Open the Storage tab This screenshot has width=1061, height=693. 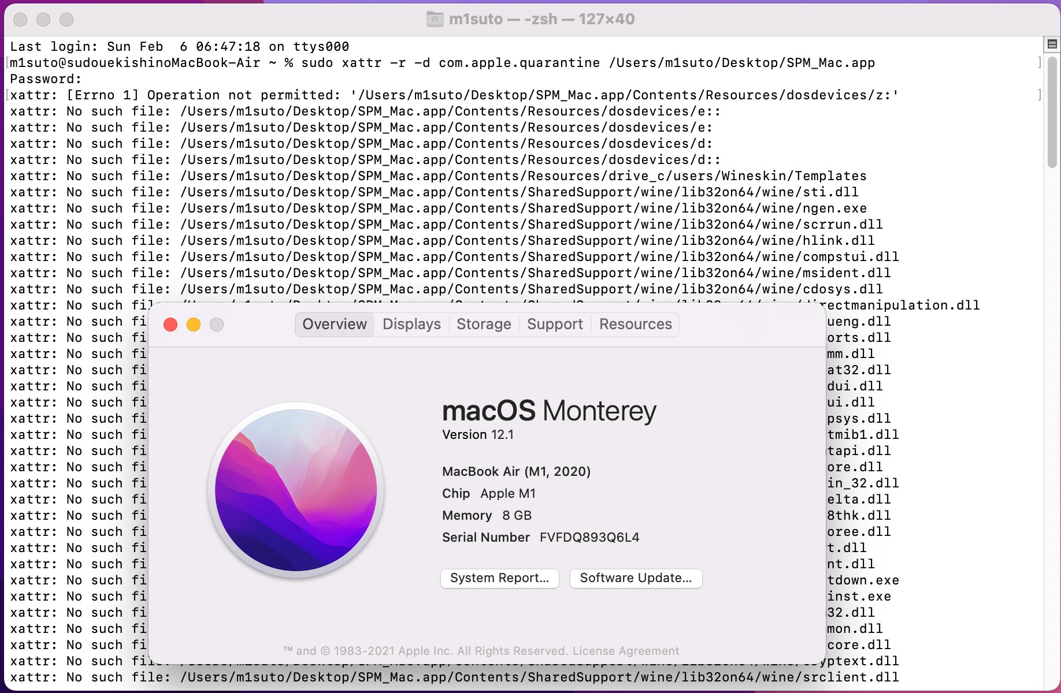coord(484,324)
